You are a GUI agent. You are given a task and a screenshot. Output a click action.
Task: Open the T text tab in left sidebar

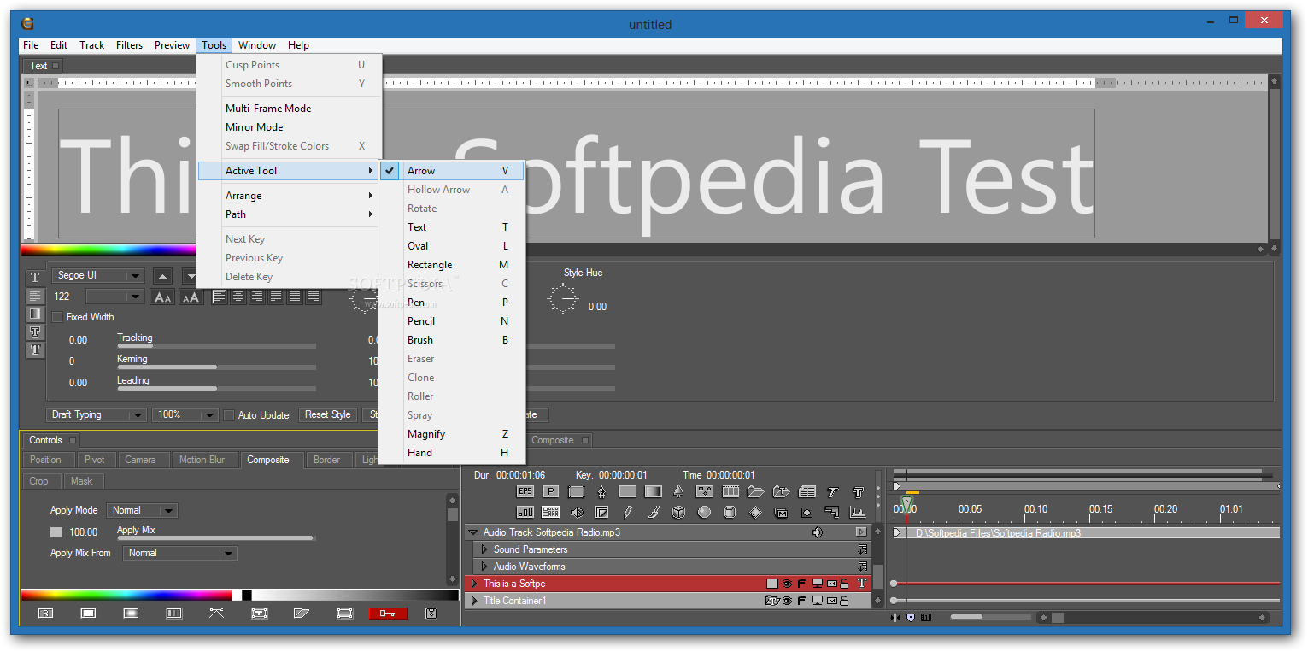[x=35, y=277]
